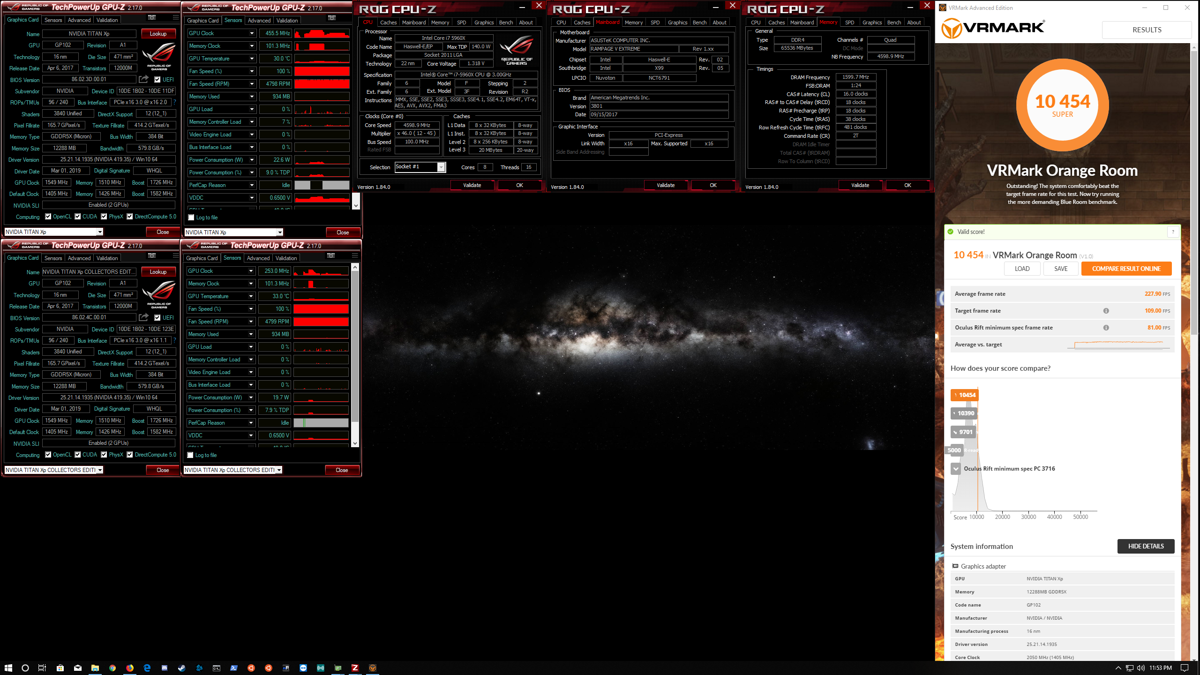Enable Log to file in TITAN Xp Sensors window
Viewport: 1200px width, 675px height.
191,217
